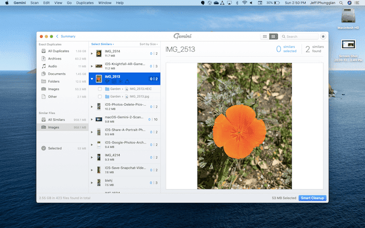Select Archives category in the sidebar
Viewport: 365px width, 228px height.
(x=62, y=59)
